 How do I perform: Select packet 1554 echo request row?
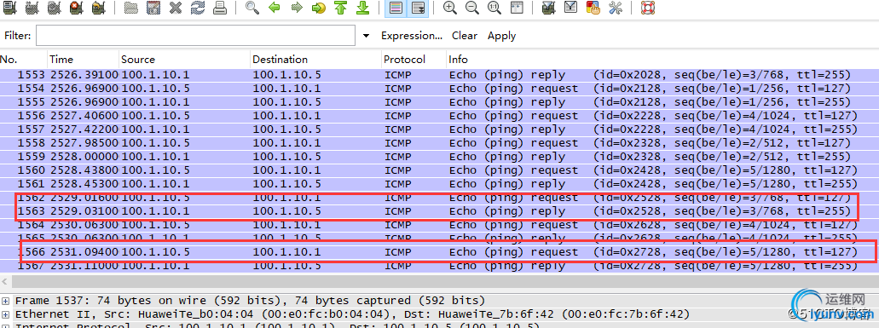pos(439,89)
